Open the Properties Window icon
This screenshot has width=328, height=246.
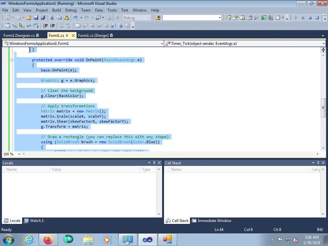click(x=235, y=18)
